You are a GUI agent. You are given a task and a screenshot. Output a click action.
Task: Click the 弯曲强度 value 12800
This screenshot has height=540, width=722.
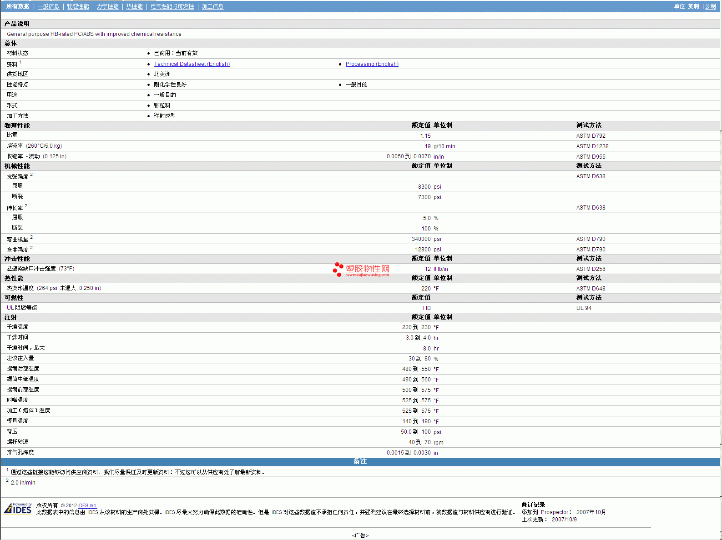point(423,250)
